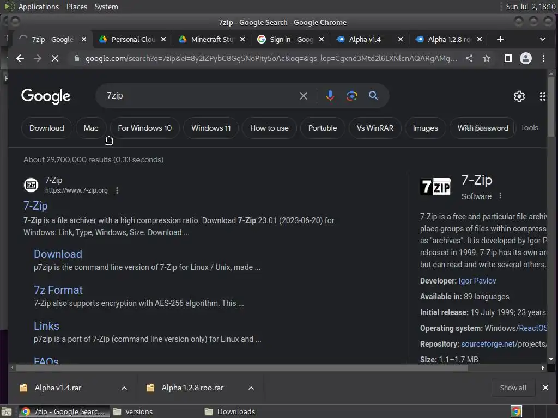The width and height of the screenshot is (558, 418).
Task: Open the Igor Pavlov developer link
Action: (x=477, y=281)
